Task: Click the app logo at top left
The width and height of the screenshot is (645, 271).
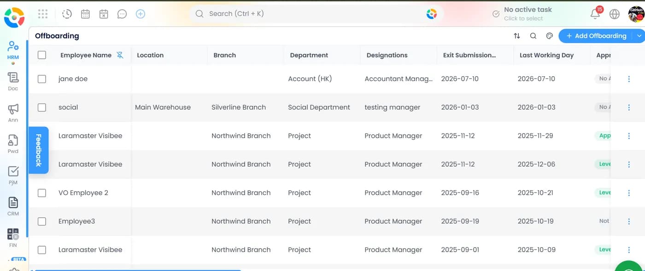Action: coord(14,17)
